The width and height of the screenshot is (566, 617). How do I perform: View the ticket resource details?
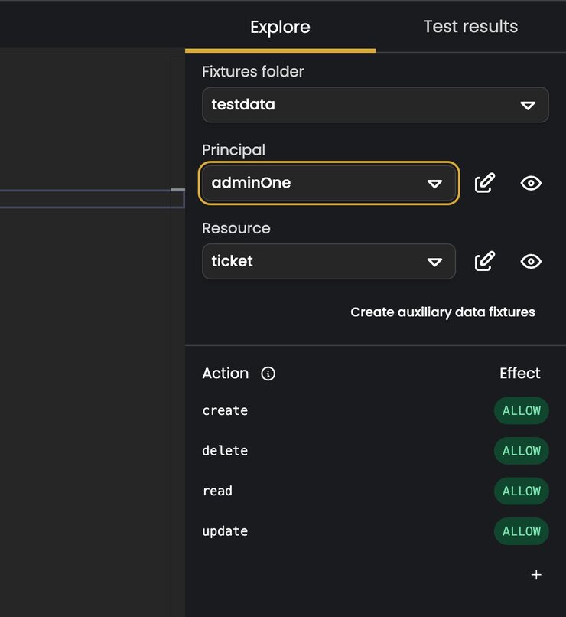pos(531,261)
